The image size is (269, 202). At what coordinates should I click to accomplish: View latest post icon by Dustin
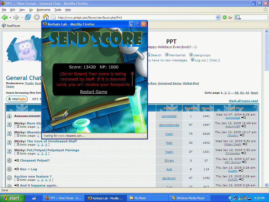[x=241, y=170]
